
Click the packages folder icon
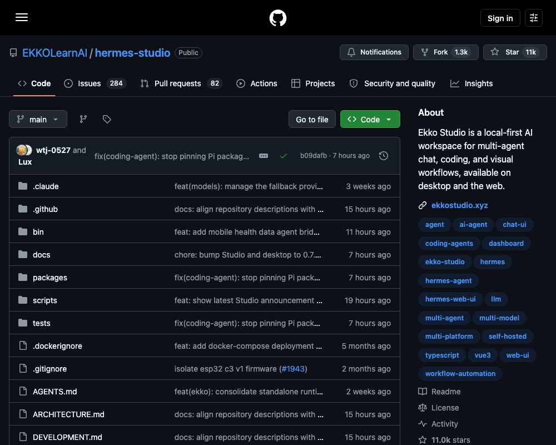click(x=23, y=277)
